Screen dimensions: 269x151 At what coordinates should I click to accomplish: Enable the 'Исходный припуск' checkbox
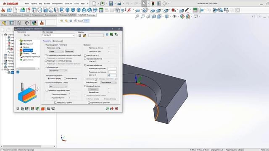(x=85, y=86)
